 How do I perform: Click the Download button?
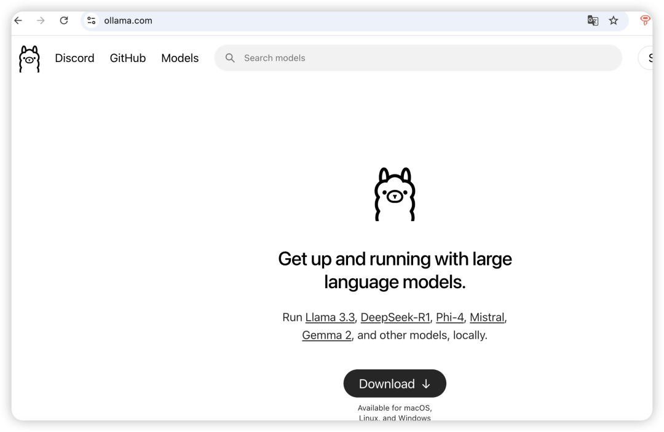coord(395,383)
